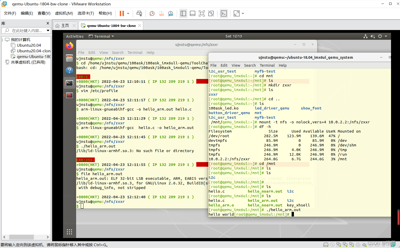Click the muted volume icon in top bar

point(373,36)
